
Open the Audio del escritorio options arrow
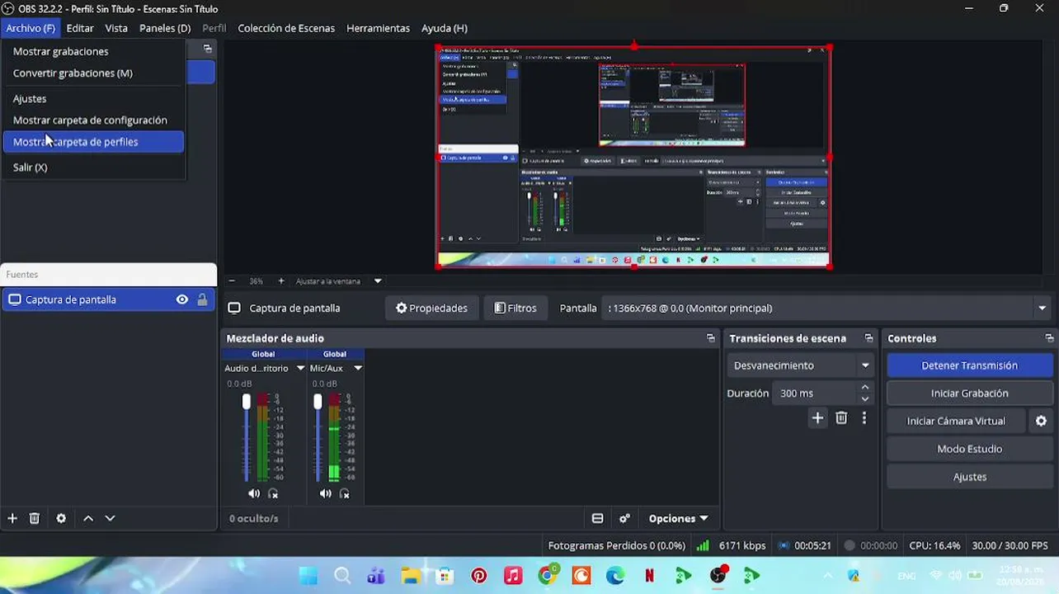tap(300, 368)
